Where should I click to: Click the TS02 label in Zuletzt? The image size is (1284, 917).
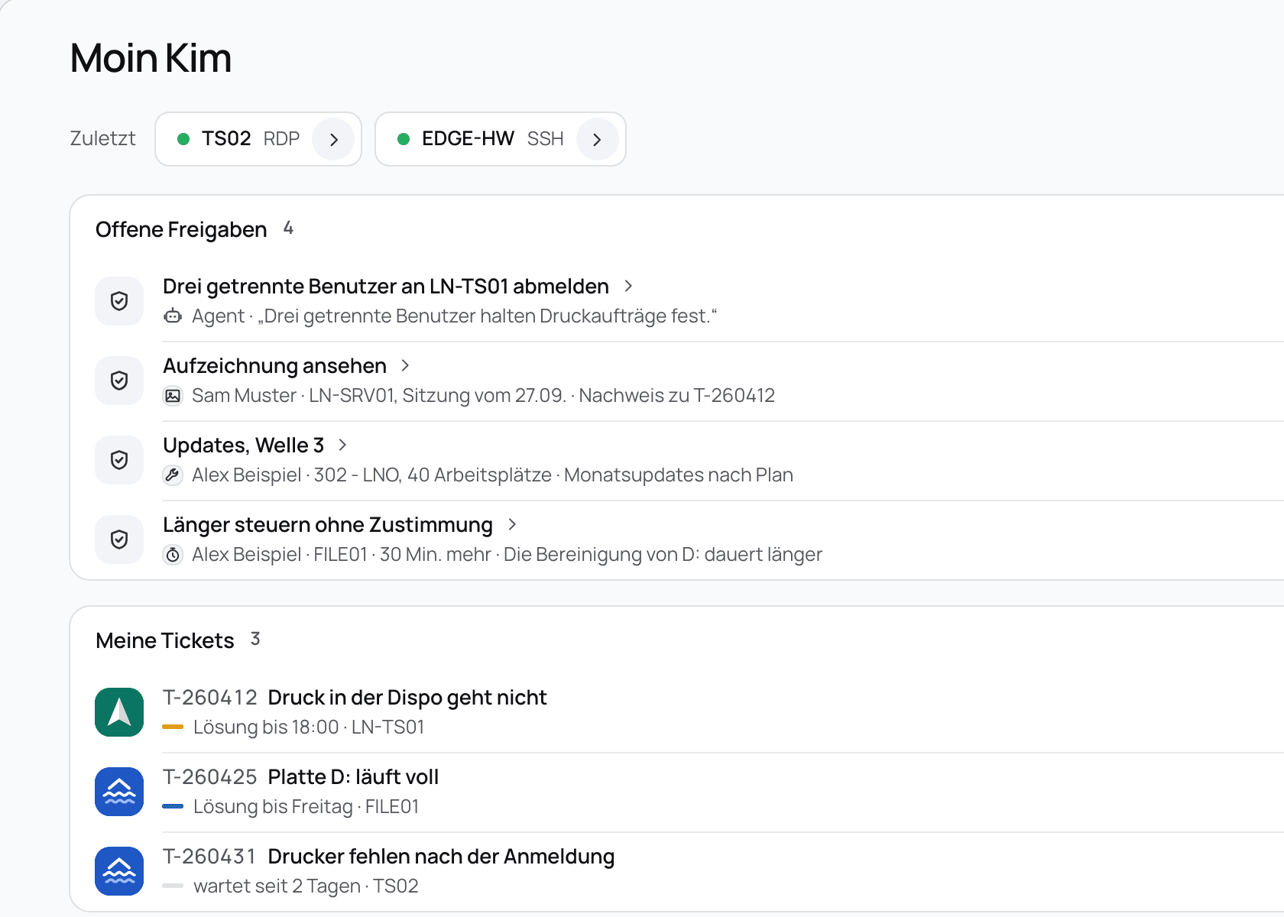(x=226, y=138)
